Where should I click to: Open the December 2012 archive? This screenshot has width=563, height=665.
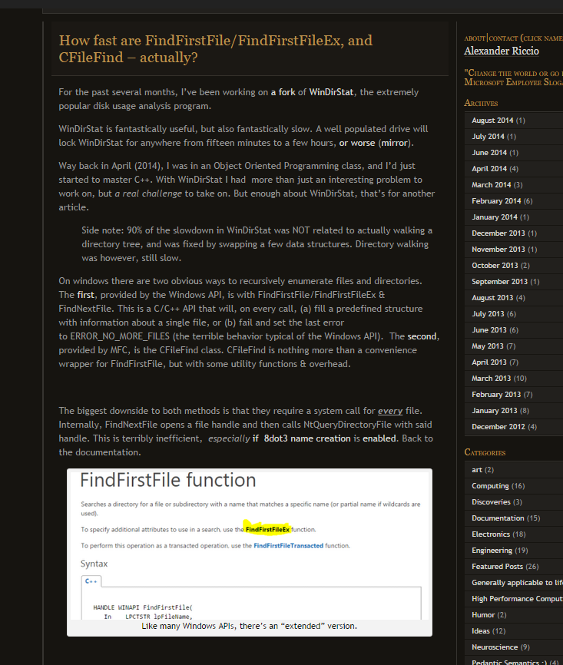click(x=498, y=427)
